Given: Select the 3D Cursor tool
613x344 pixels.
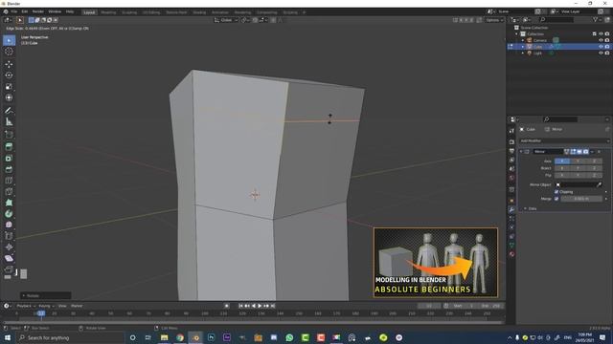Looking at the screenshot, I should (9, 52).
